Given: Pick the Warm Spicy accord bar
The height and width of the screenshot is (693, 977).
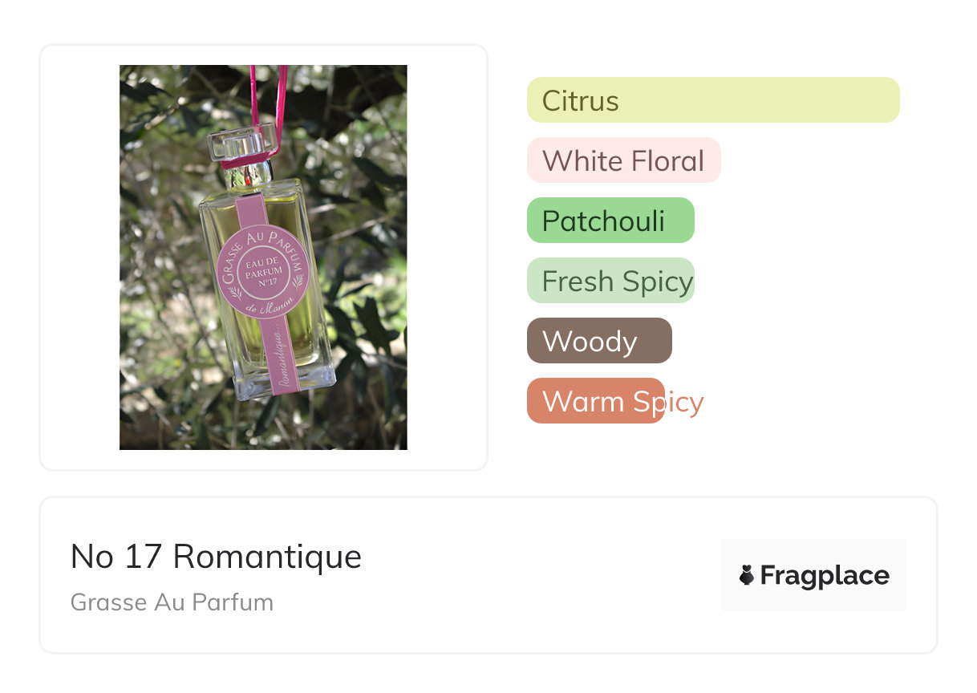Looking at the screenshot, I should [595, 401].
